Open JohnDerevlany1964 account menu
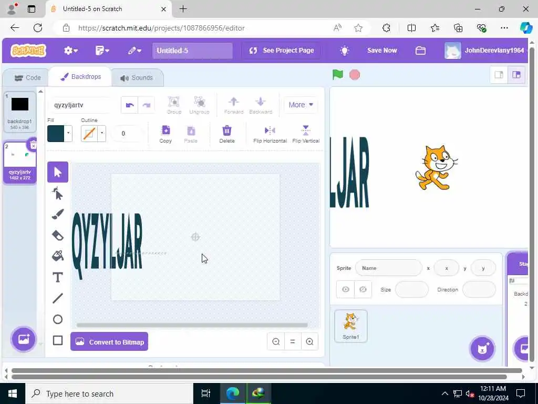The width and height of the screenshot is (538, 404). click(484, 50)
